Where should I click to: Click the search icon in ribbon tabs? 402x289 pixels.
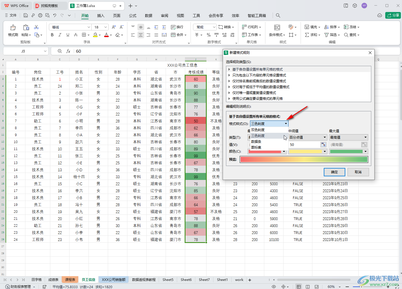[x=278, y=15]
